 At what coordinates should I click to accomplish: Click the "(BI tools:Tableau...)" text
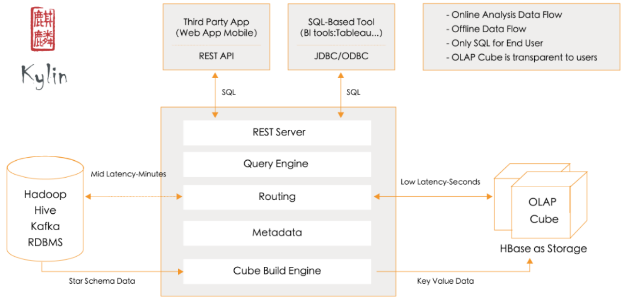pos(341,33)
